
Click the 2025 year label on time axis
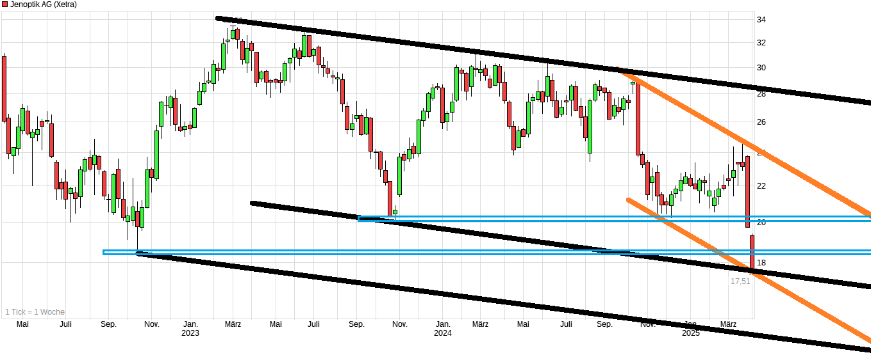click(690, 333)
